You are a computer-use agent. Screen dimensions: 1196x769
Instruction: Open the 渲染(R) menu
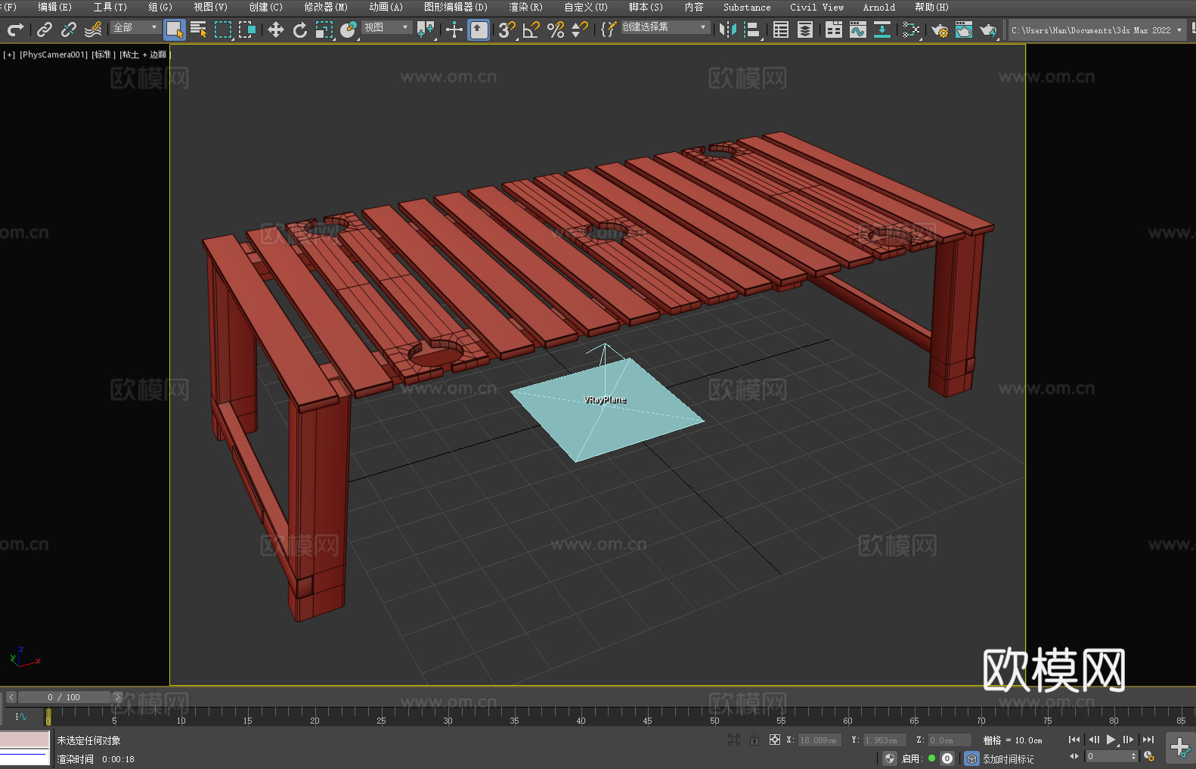pos(525,7)
